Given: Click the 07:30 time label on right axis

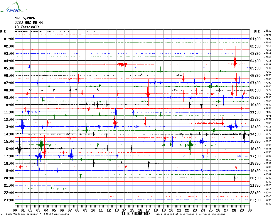Looking at the screenshot, I should click(x=255, y=83).
